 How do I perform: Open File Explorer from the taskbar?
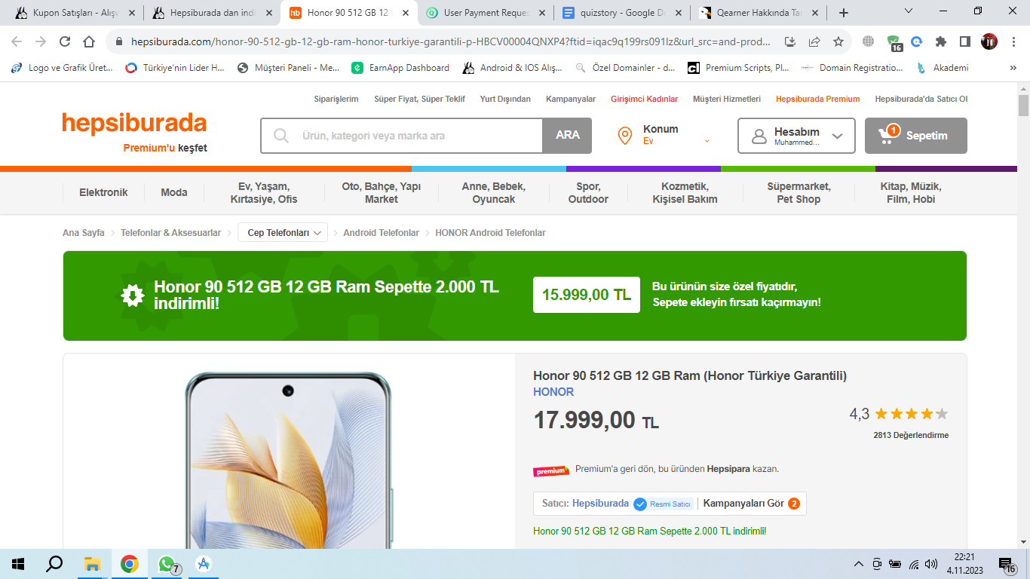point(92,564)
